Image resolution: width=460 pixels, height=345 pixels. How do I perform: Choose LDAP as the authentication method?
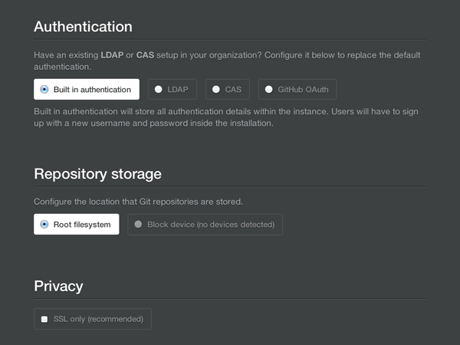pyautogui.click(x=172, y=89)
